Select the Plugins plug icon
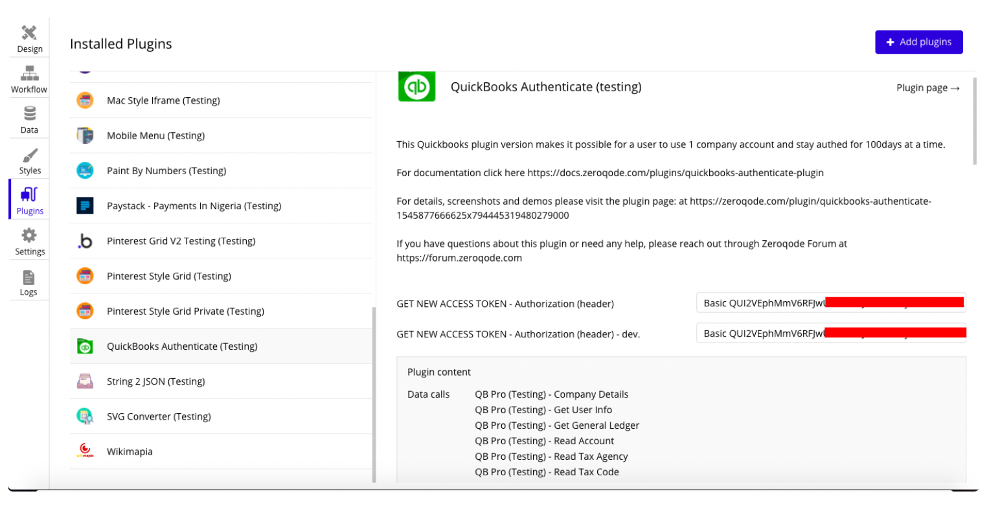1000x509 pixels. (x=30, y=195)
